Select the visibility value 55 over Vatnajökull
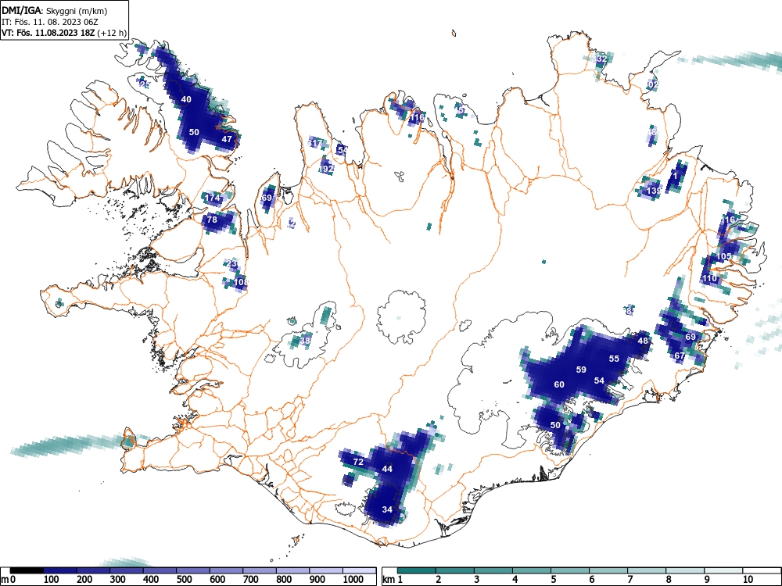Viewport: 782px width, 586px height. click(614, 359)
